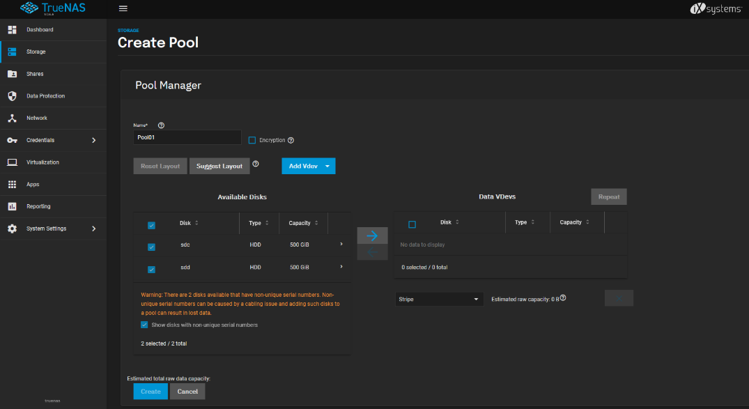Viewport: 749px width, 409px height.
Task: Open help tooltip next to Name field
Action: [x=161, y=125]
